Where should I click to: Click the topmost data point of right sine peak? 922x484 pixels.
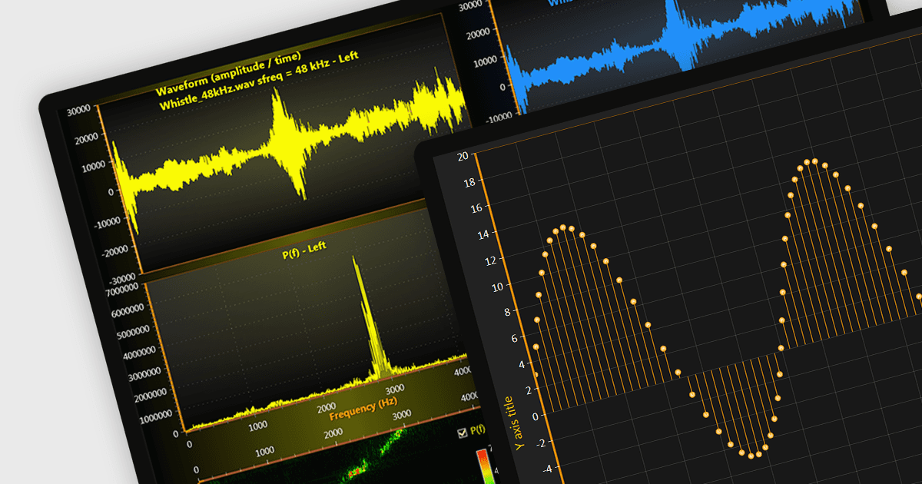click(815, 161)
